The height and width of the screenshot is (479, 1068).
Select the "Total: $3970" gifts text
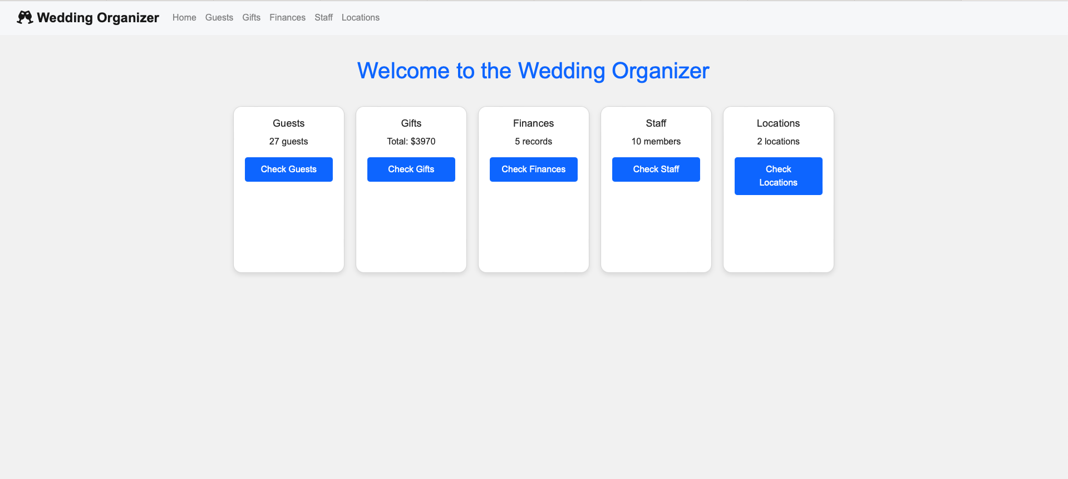pos(411,142)
